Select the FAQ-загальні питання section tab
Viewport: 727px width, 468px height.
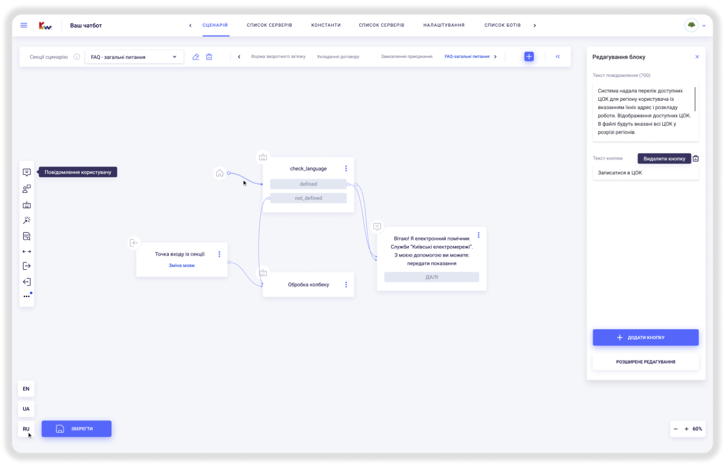point(467,56)
